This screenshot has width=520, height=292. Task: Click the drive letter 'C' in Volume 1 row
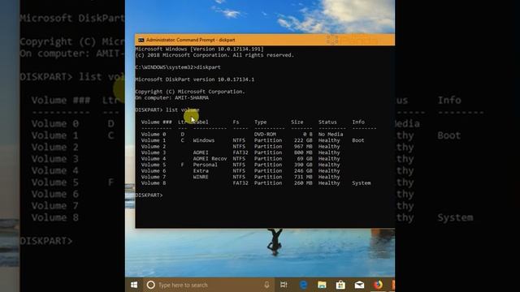click(182, 140)
